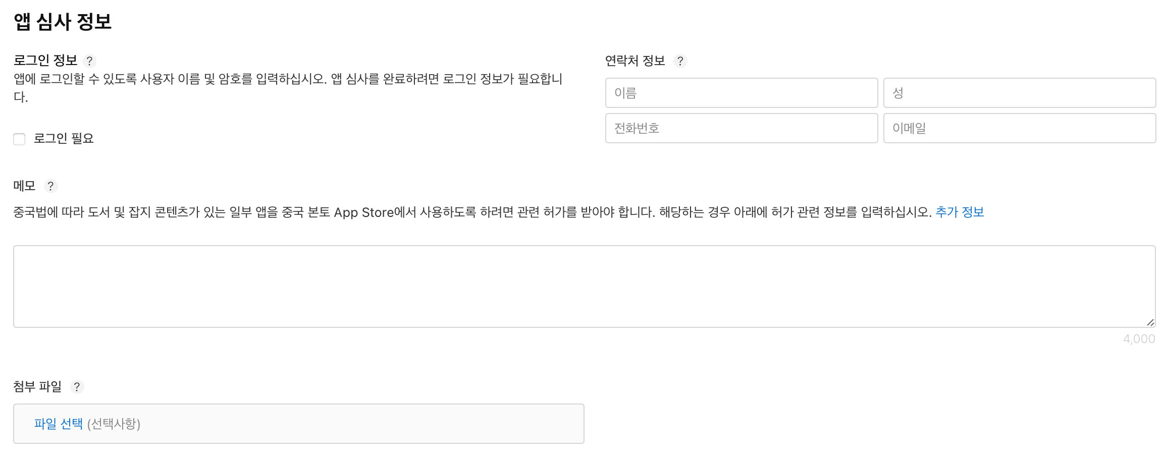Select the 전화번호 phone number field
The image size is (1165, 458).
pyautogui.click(x=740, y=129)
